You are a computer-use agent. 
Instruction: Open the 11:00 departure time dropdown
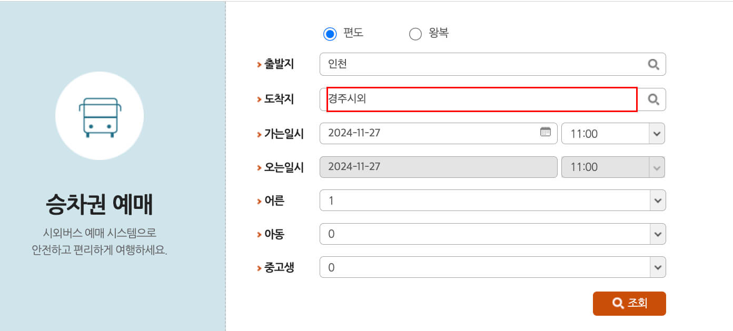[x=657, y=133]
